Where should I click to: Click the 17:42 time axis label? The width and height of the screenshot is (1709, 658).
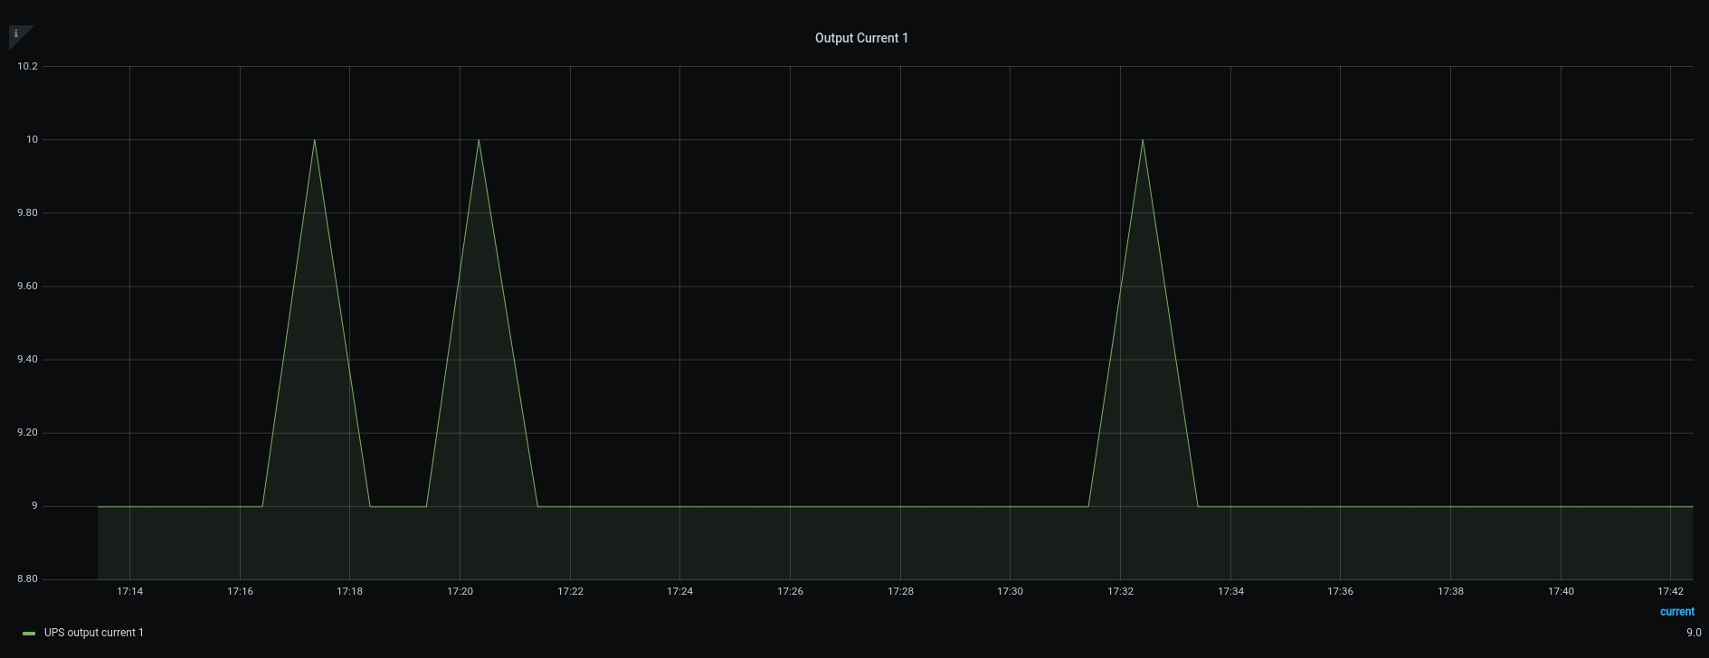pos(1671,592)
